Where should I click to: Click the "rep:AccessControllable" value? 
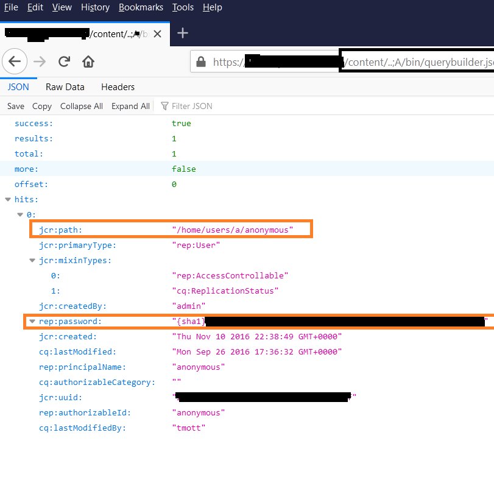click(230, 276)
